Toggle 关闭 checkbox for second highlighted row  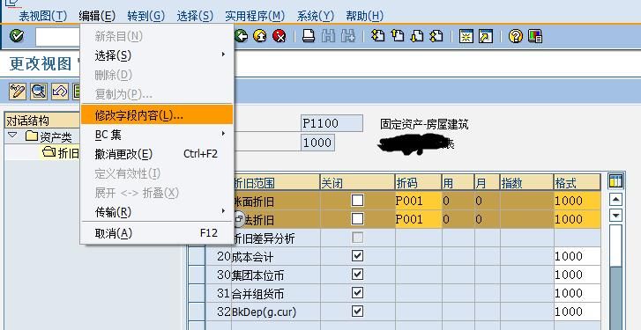[x=358, y=219]
